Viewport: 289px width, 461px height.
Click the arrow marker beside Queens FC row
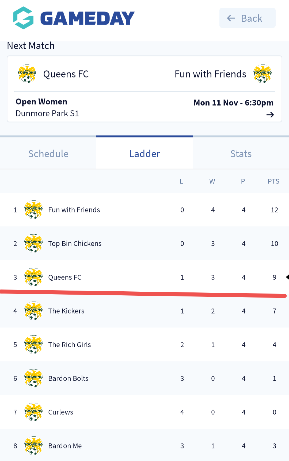click(x=287, y=277)
